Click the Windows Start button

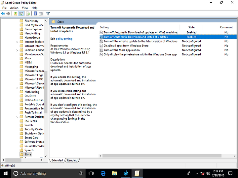tap(6, 173)
